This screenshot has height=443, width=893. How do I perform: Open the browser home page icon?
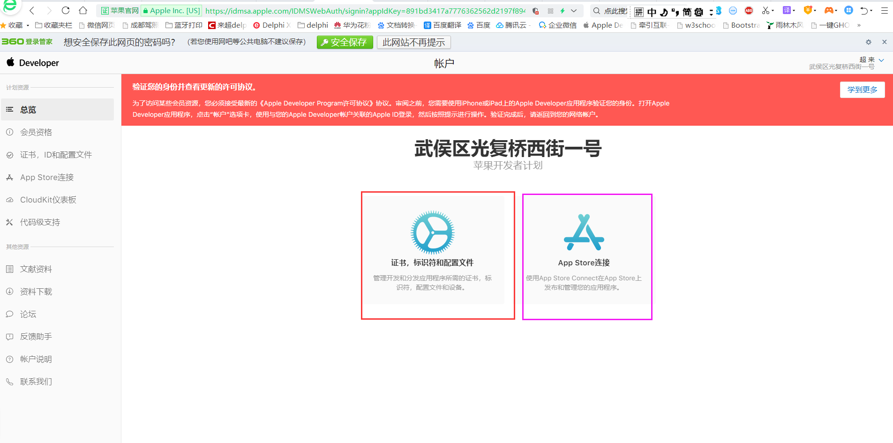point(83,10)
